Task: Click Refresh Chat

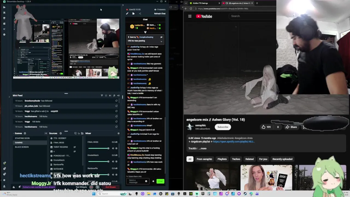Action: pyautogui.click(x=160, y=13)
